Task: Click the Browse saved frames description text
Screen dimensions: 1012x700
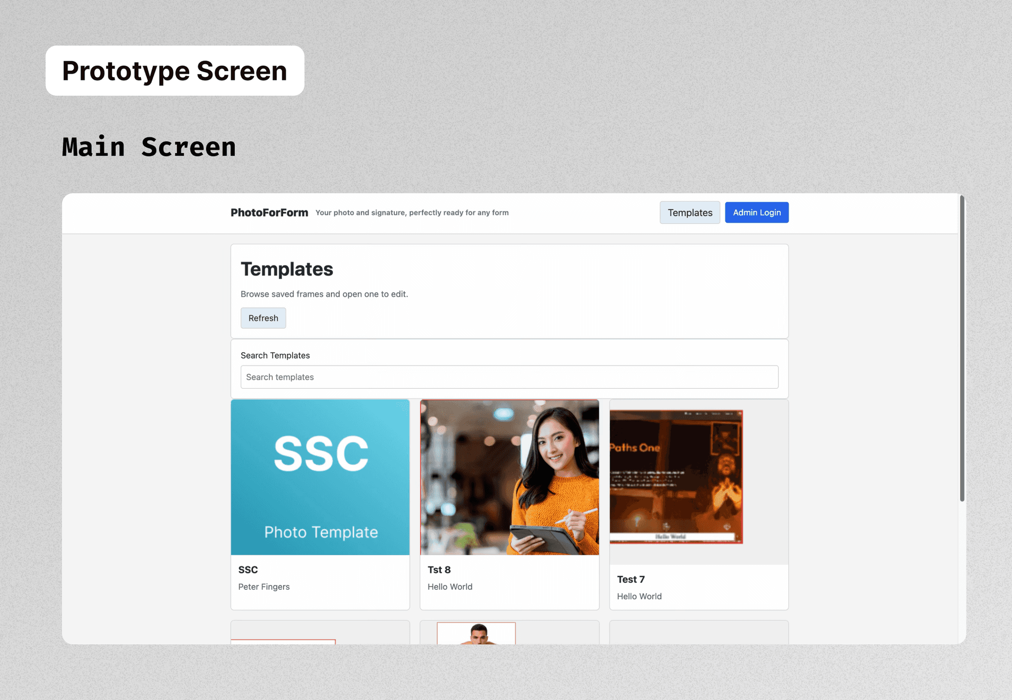Action: [324, 294]
